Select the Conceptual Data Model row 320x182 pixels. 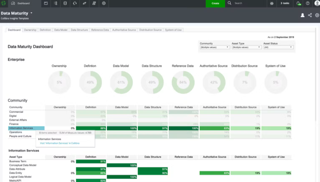tap(150, 165)
